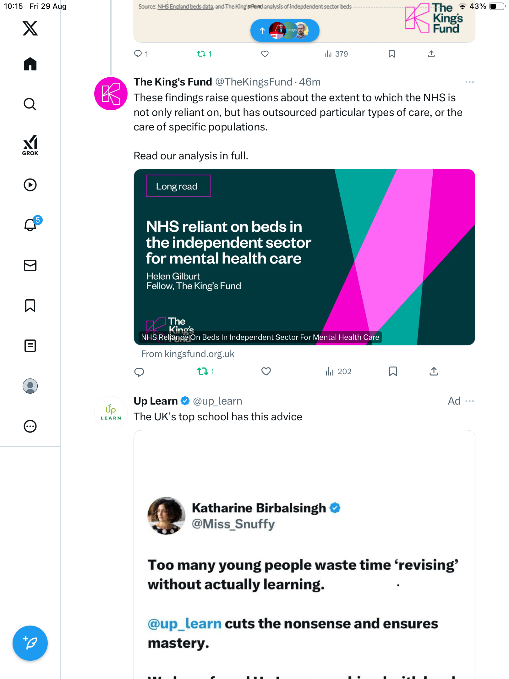Toggle repost on the King's Fund analysis post
The width and height of the screenshot is (509, 679).
pos(203,372)
